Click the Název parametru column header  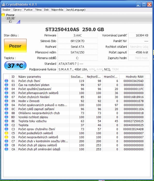pyautogui.click(x=43, y=77)
